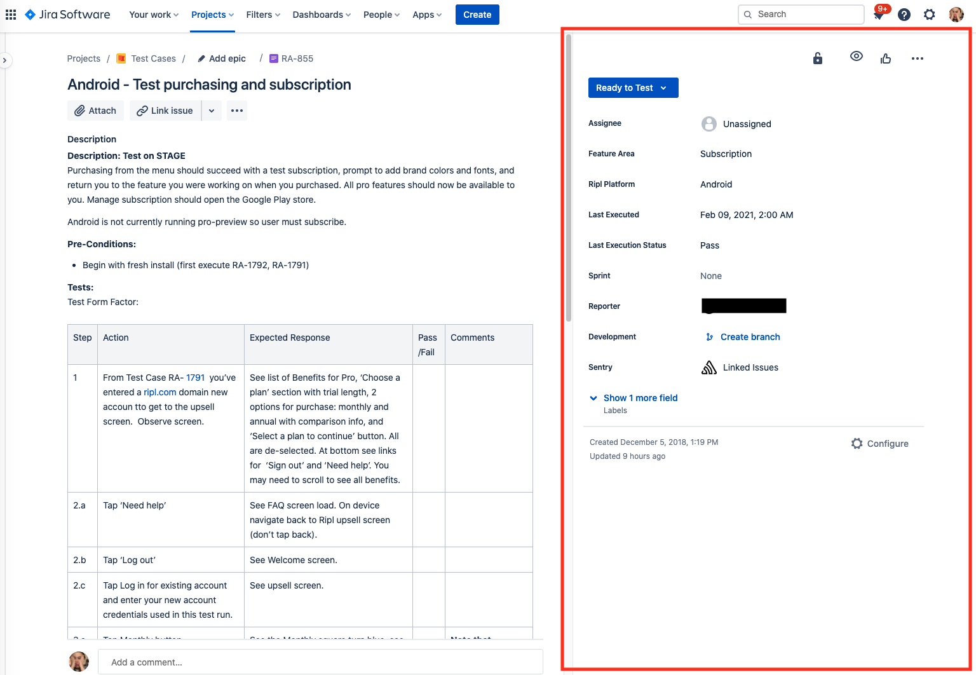Image resolution: width=976 pixels, height=675 pixels.
Task: Open the Apps dropdown menu
Action: (427, 15)
